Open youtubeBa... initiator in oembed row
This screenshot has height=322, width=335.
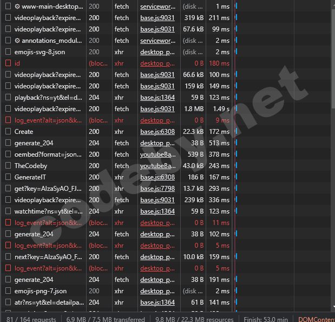point(158,154)
